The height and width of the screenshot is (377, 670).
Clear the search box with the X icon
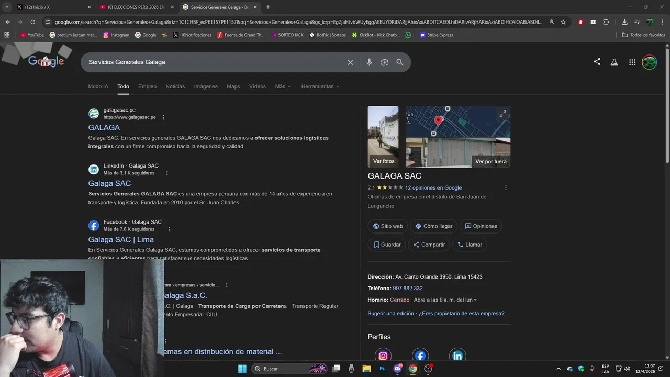350,62
